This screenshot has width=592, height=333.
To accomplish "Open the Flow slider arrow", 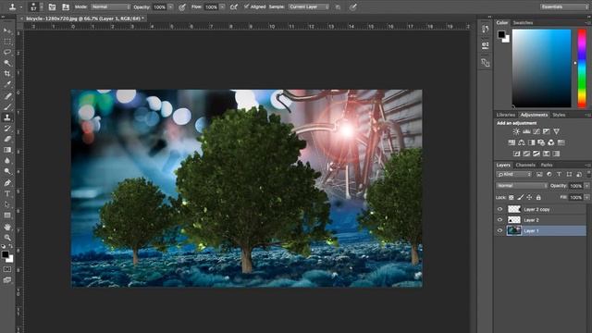I will pyautogui.click(x=222, y=6).
